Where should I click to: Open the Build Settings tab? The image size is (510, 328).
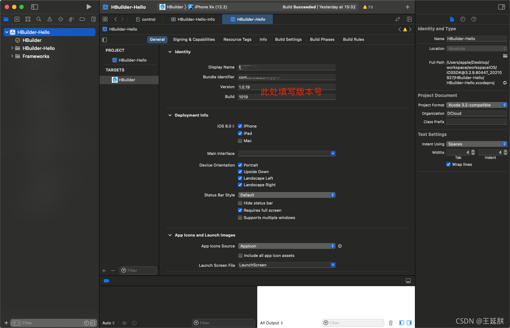(x=288, y=39)
